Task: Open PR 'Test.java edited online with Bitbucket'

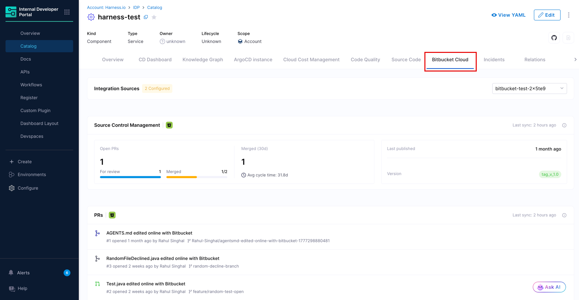Action: 146,284
